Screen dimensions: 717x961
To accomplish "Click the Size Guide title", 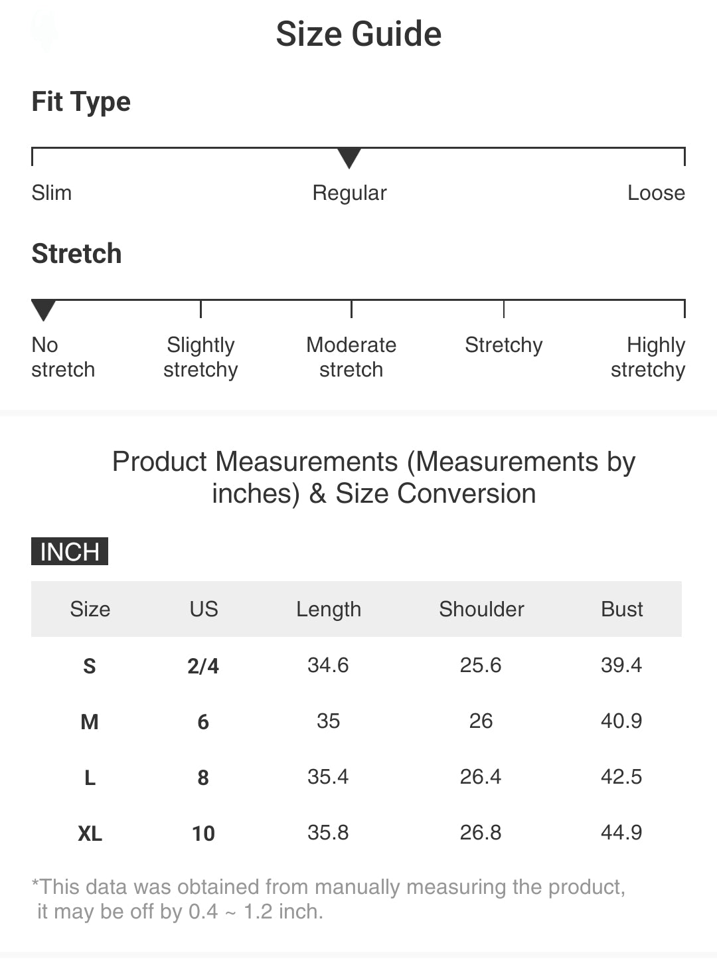I will [358, 34].
